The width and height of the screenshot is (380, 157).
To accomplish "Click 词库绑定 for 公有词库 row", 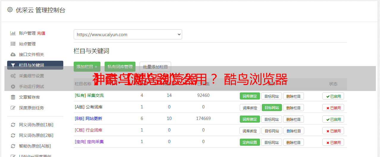I will (250, 108).
